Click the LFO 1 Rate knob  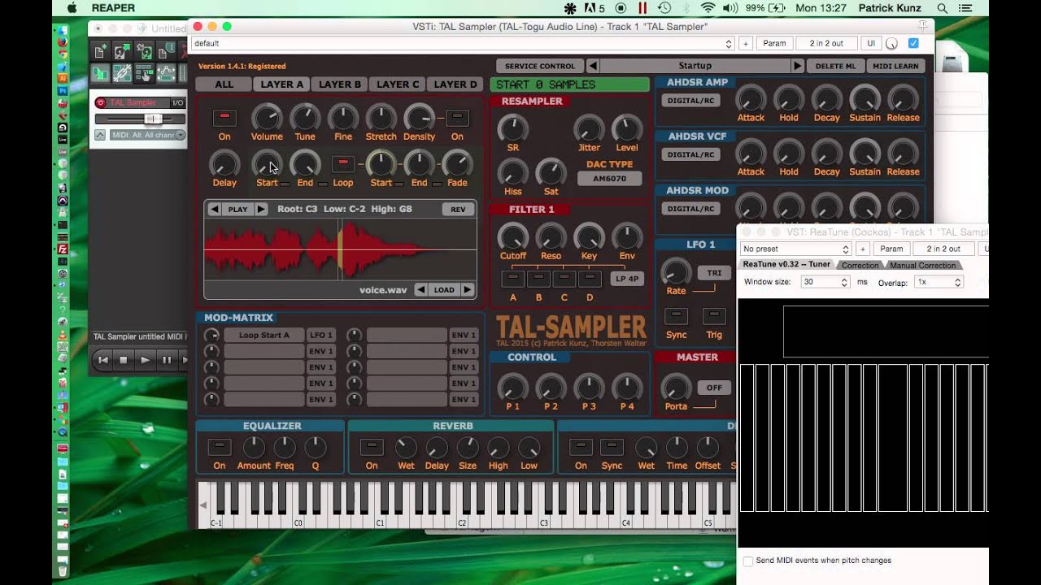[x=676, y=271]
